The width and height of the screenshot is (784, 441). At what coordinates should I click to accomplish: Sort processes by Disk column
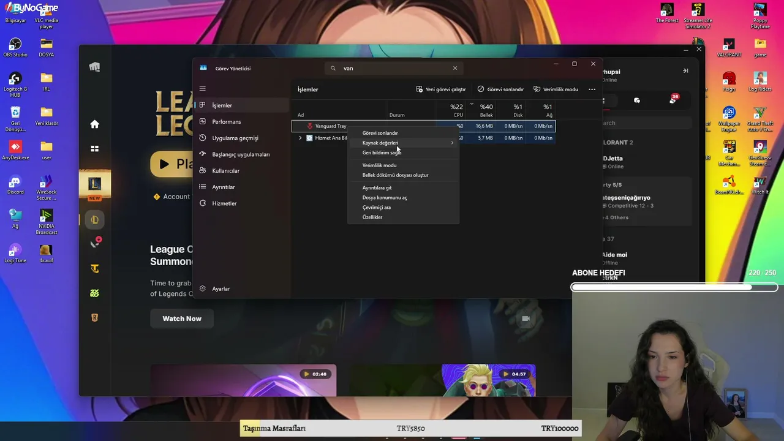(x=510, y=110)
